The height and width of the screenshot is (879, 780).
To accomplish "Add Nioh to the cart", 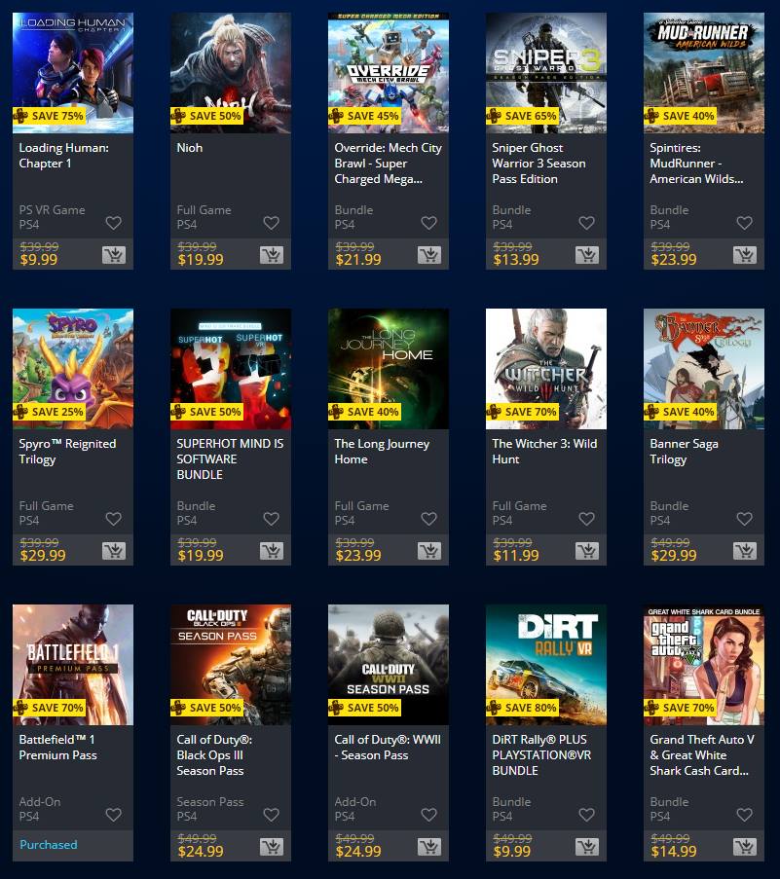I will [272, 255].
